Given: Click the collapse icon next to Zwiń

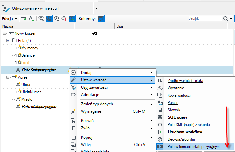Looking at the screenshot, I should pos(73,128).
